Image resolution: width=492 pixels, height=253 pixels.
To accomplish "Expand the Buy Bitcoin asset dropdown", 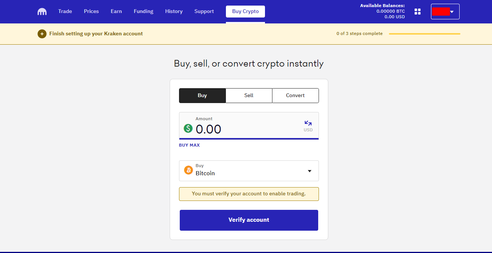I will 249,171.
